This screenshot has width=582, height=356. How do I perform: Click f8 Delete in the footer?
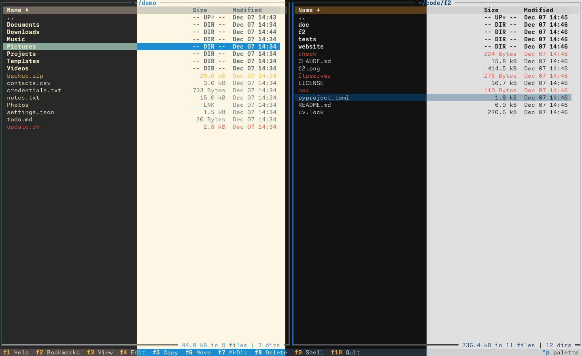point(270,352)
